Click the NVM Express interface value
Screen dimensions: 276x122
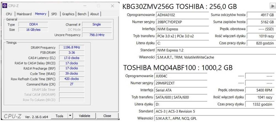182,29
